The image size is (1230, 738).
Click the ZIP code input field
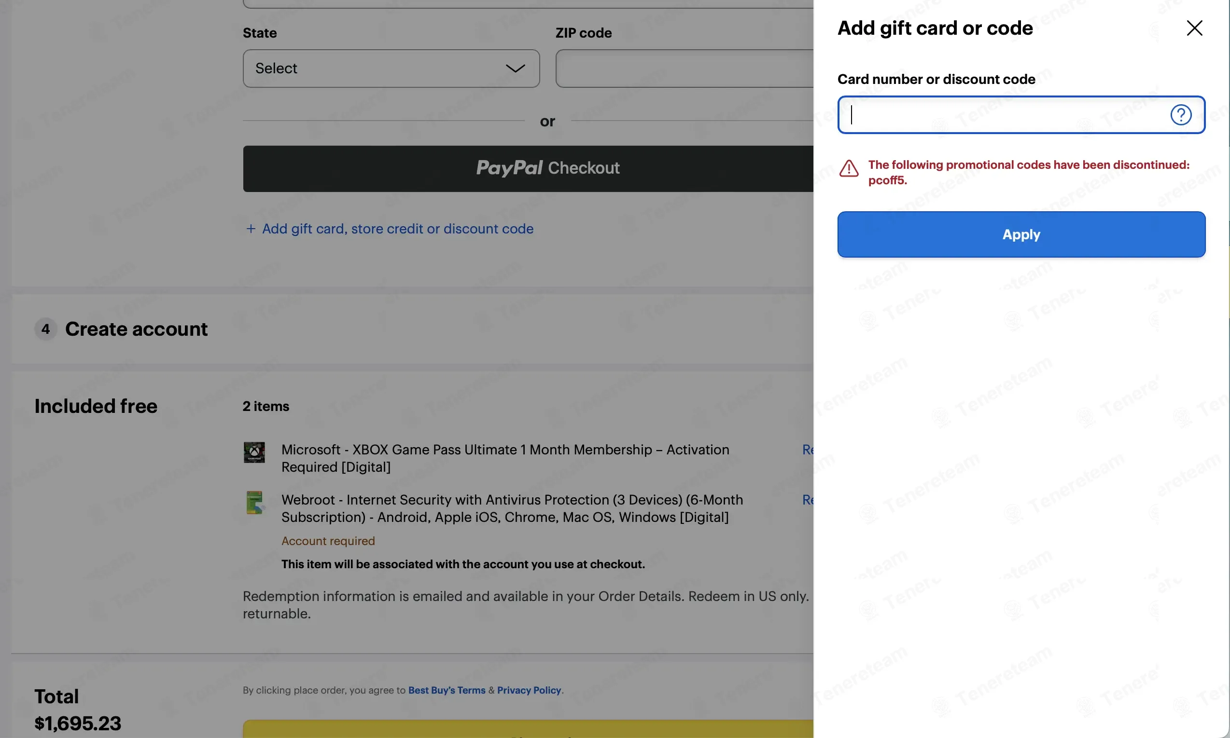tap(684, 68)
